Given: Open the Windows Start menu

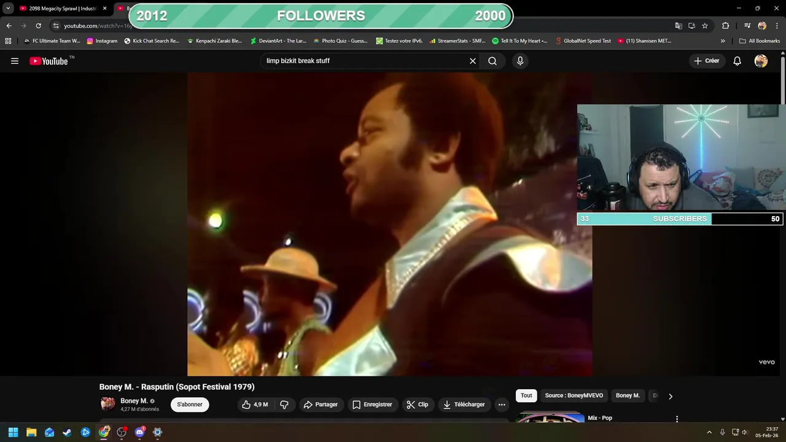Looking at the screenshot, I should tap(13, 432).
